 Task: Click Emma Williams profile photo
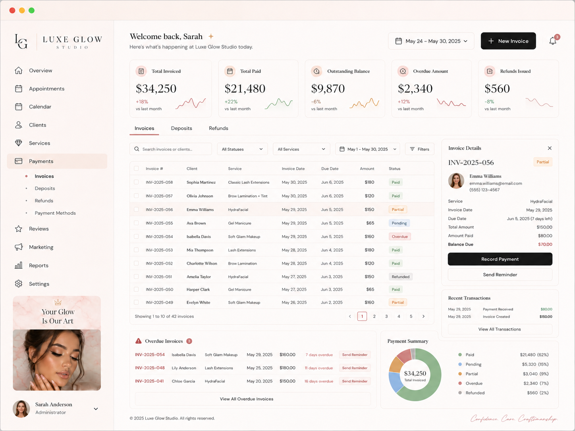pyautogui.click(x=456, y=181)
